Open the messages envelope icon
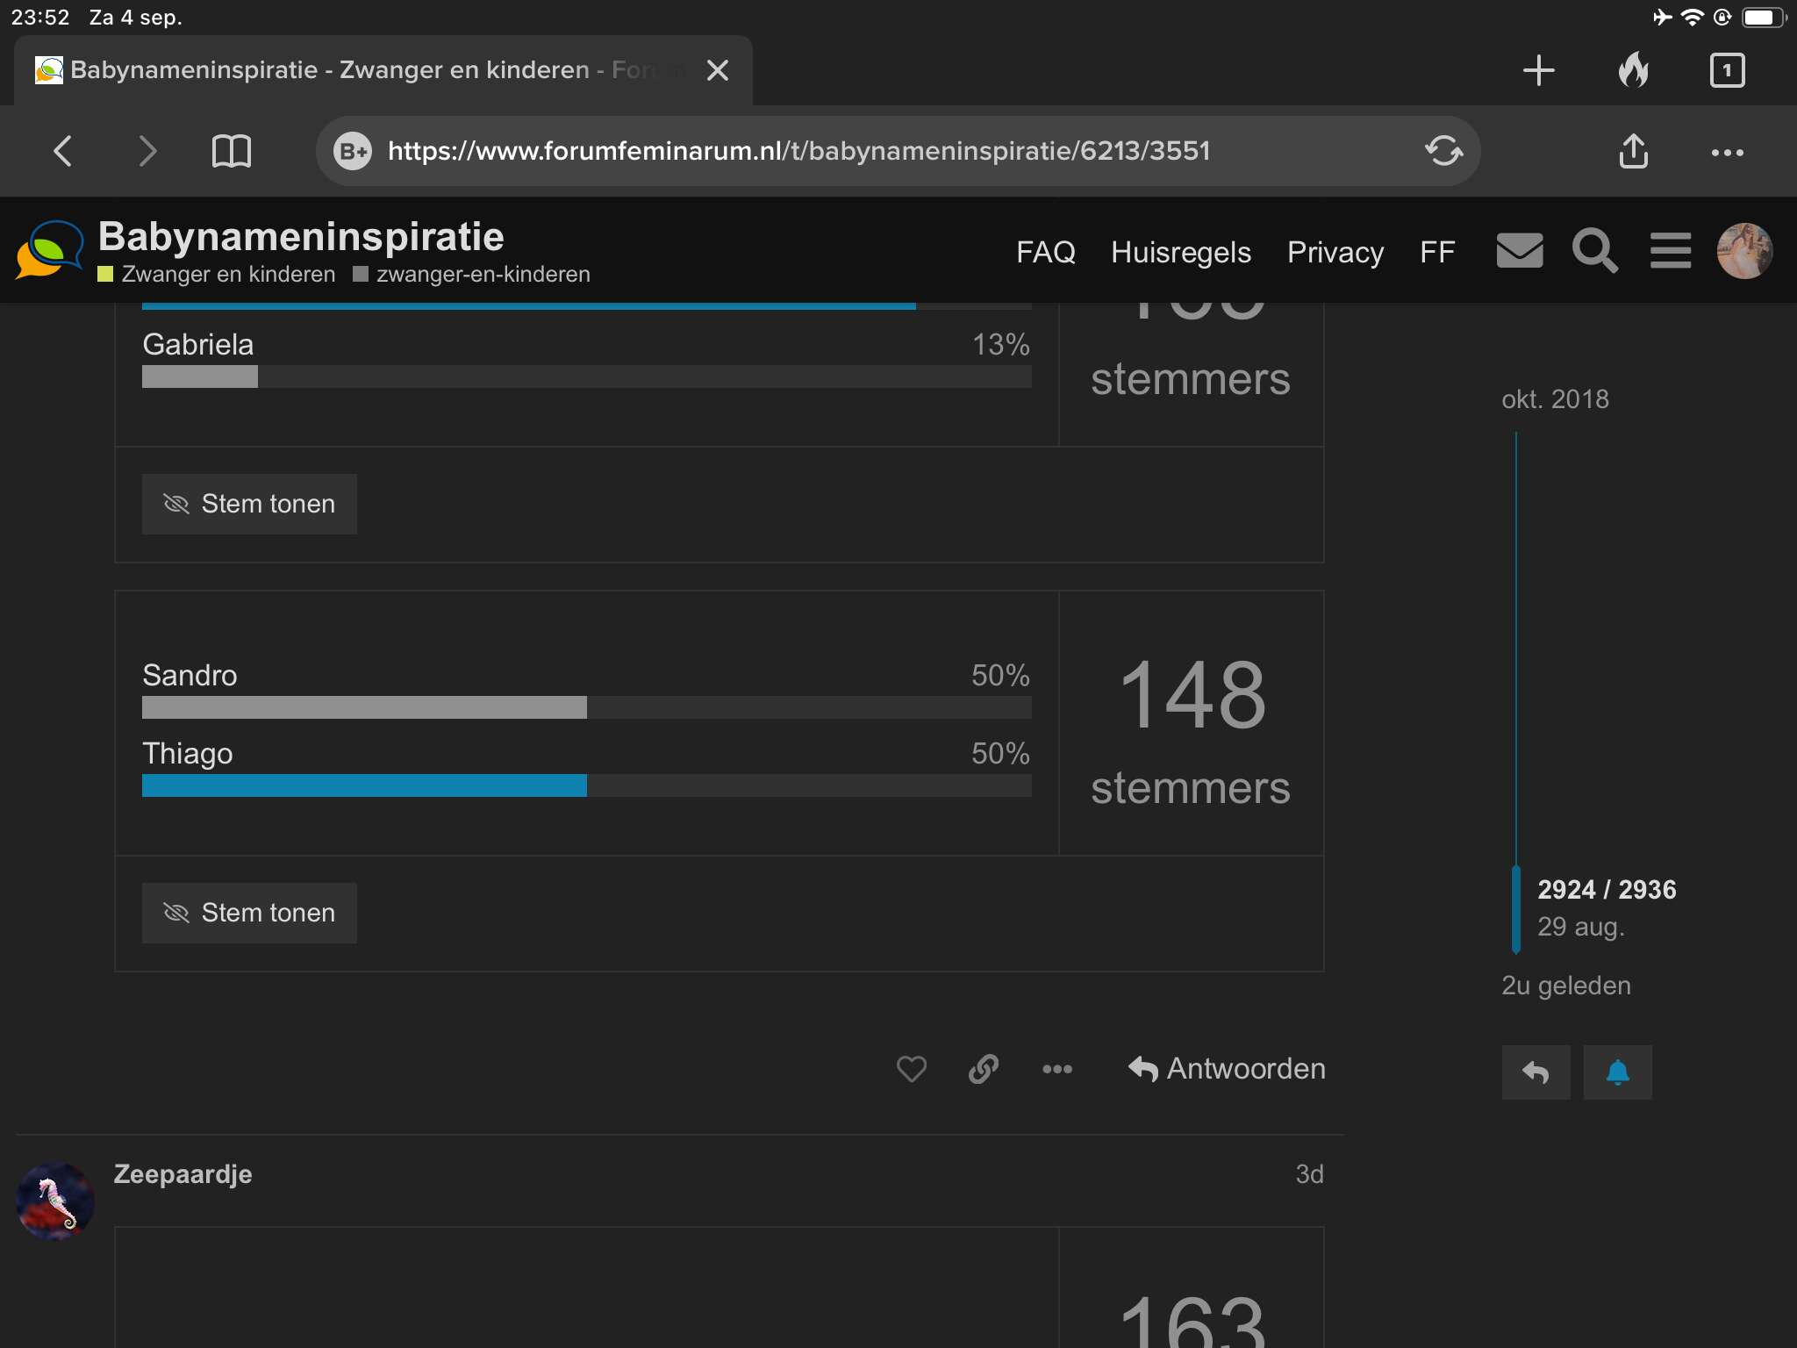Viewport: 1797px width, 1348px height. 1520,251
